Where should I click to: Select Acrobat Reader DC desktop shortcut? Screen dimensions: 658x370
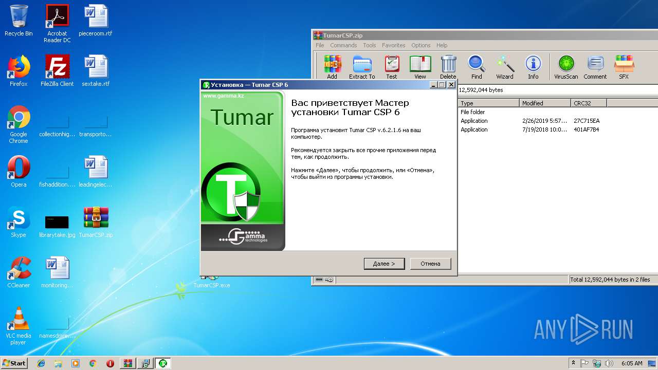tap(57, 24)
